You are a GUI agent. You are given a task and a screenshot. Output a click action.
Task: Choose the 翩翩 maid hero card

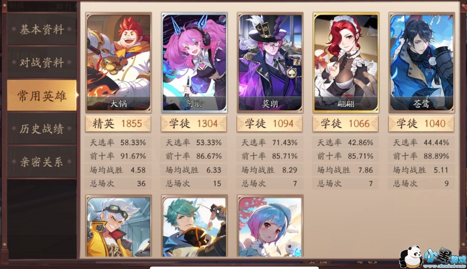click(346, 63)
